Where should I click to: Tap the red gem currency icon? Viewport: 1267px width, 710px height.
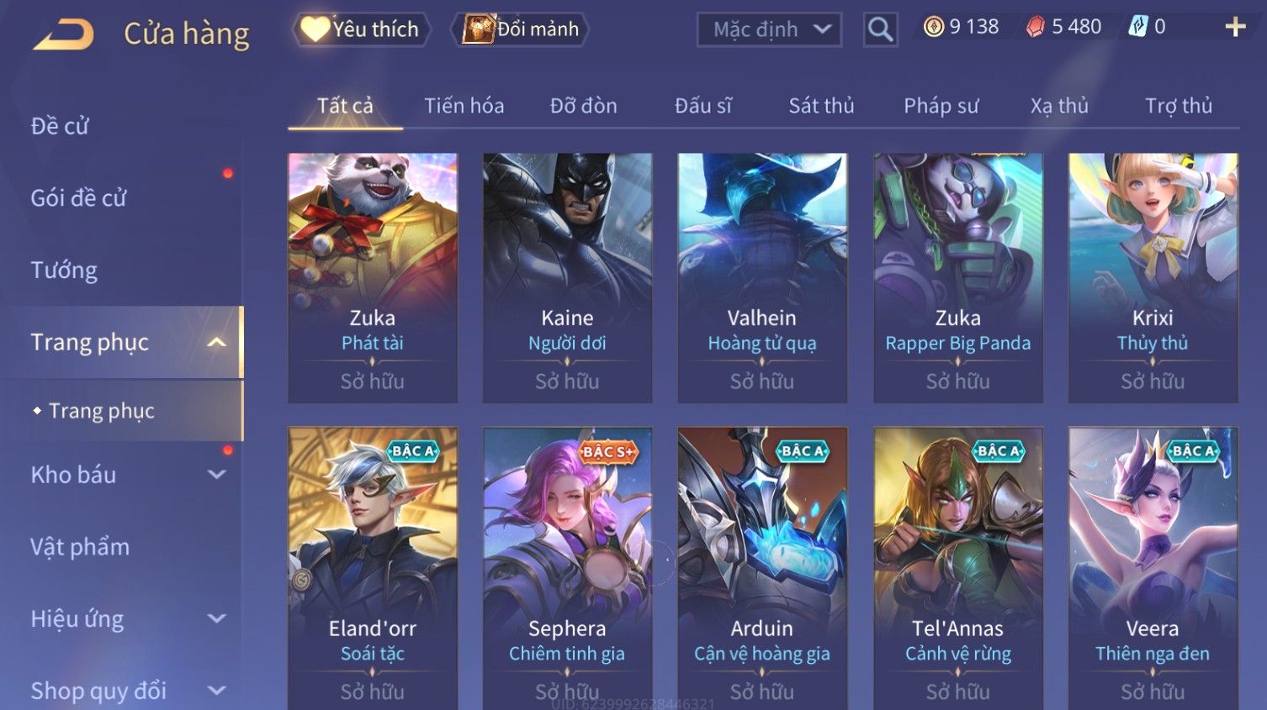[1036, 27]
